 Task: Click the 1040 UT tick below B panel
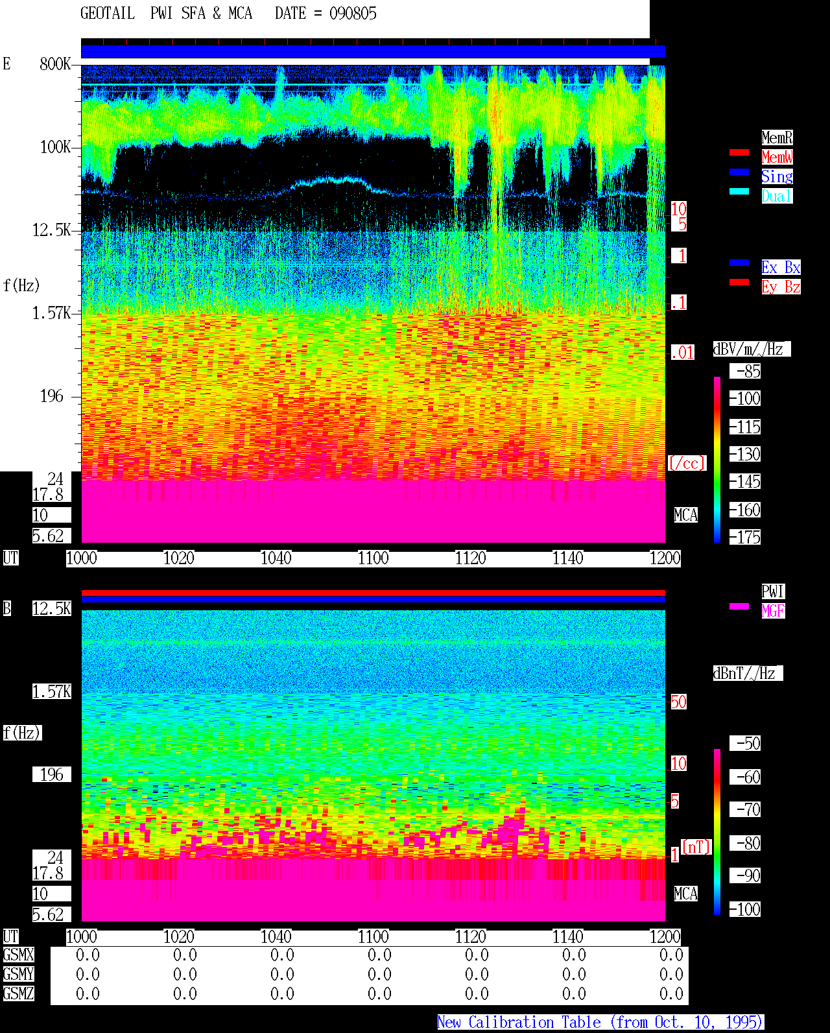276,937
